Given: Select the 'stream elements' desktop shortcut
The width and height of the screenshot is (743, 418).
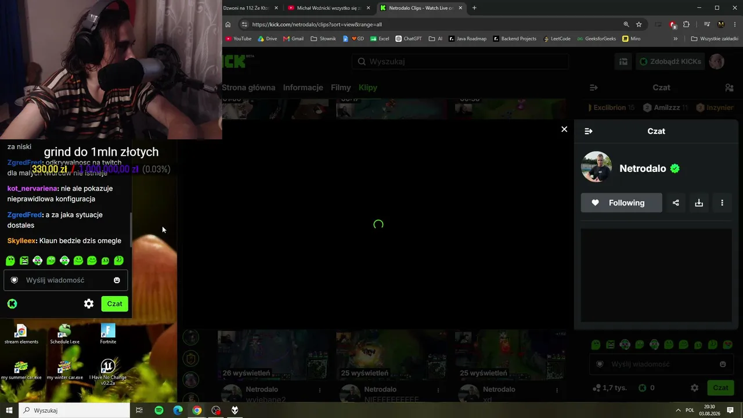Looking at the screenshot, I should pos(21,334).
